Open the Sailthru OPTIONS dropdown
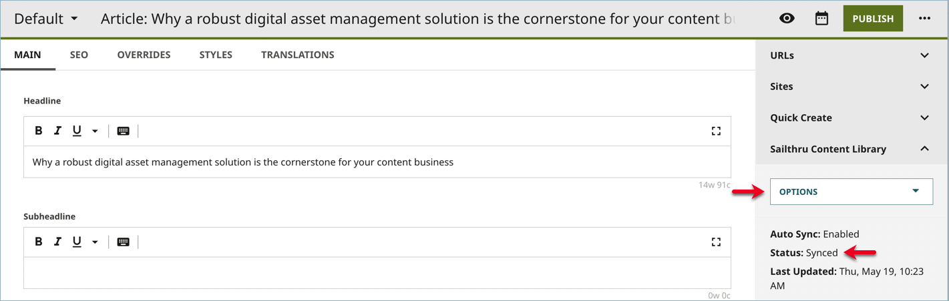Screen dimensions: 949x301 [x=851, y=192]
